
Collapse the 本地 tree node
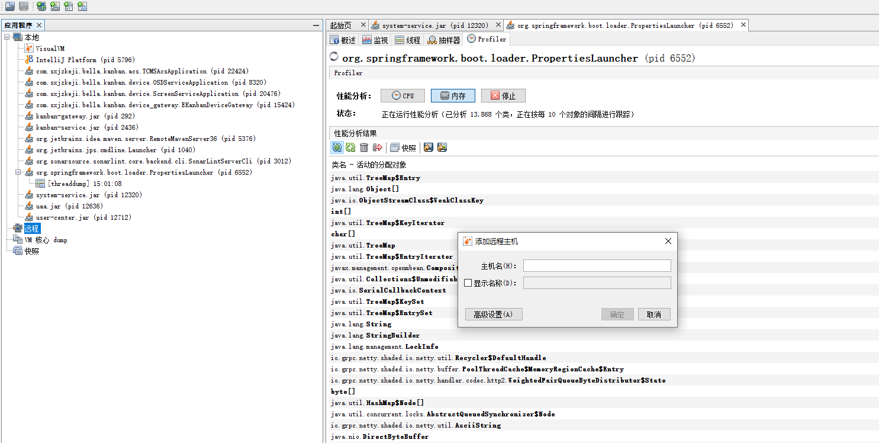point(8,37)
